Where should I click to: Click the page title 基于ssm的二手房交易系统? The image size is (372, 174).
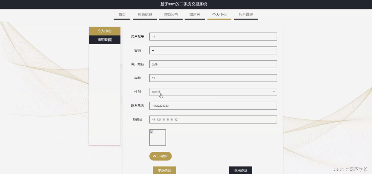click(184, 4)
